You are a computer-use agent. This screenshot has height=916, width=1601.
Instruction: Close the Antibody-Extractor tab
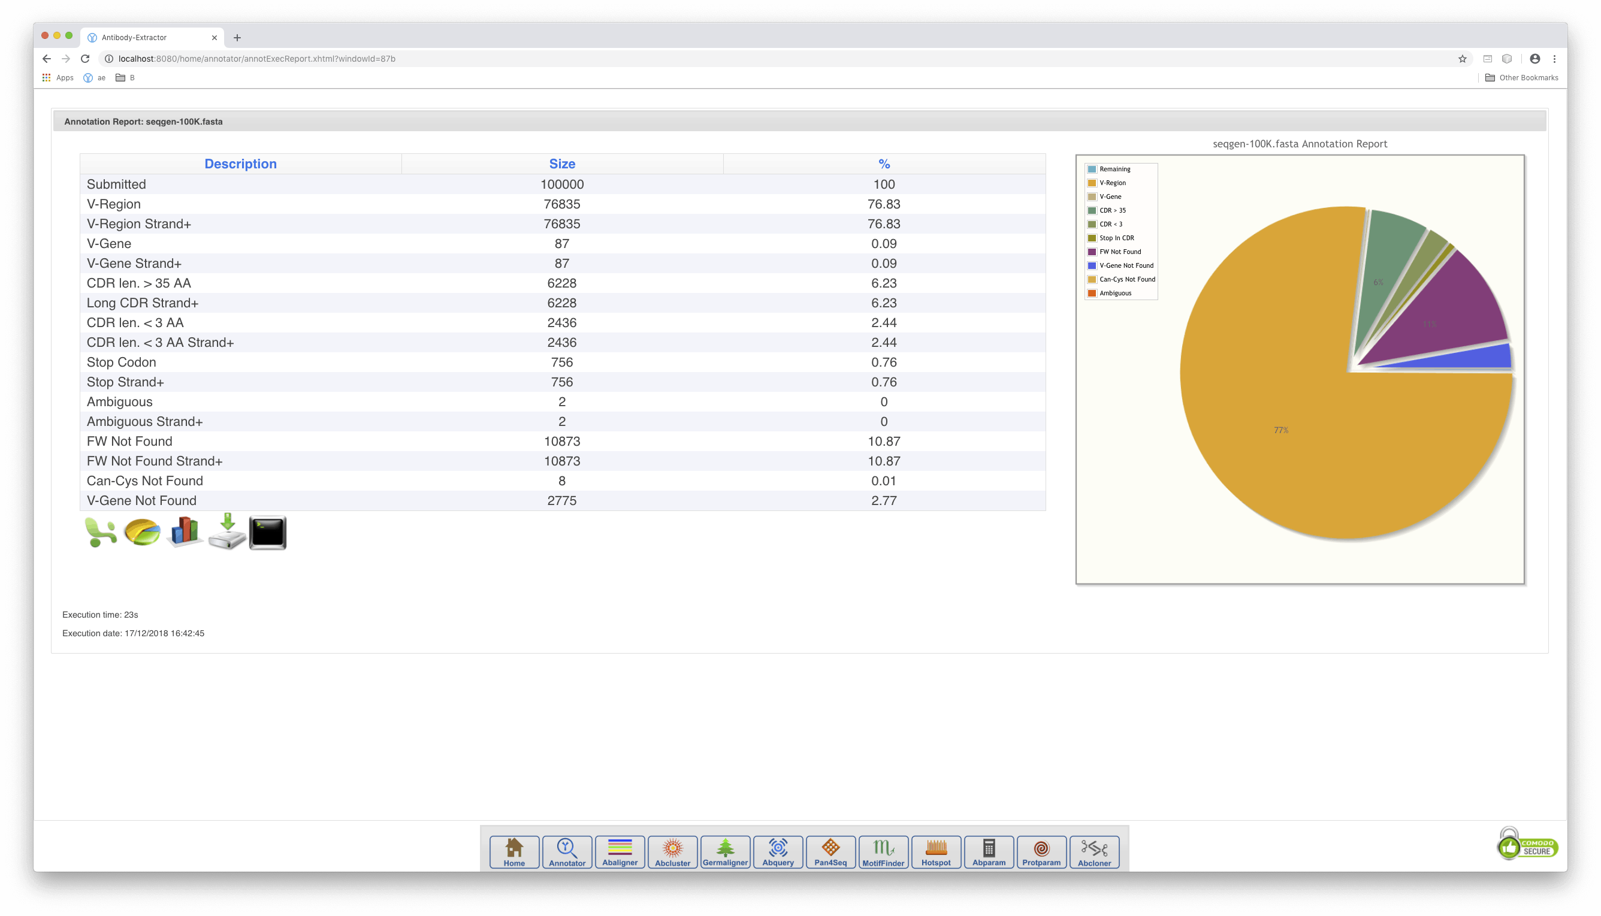215,38
